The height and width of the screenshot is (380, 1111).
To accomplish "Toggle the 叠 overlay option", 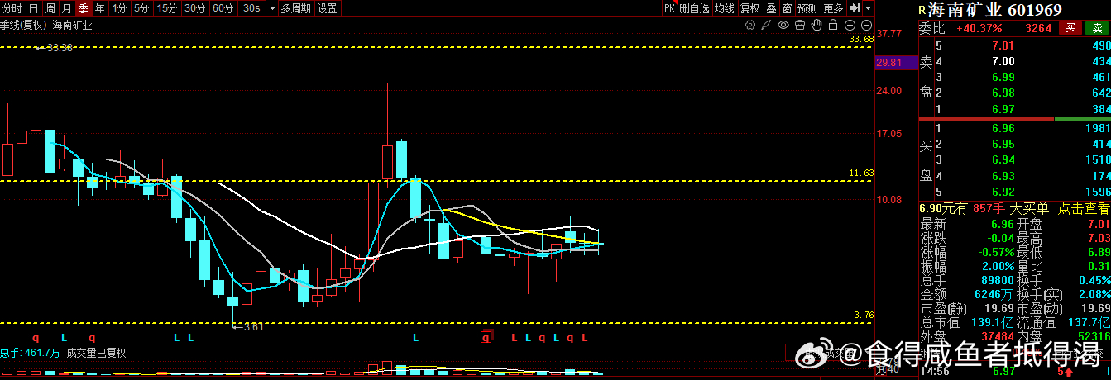I will coord(771,8).
